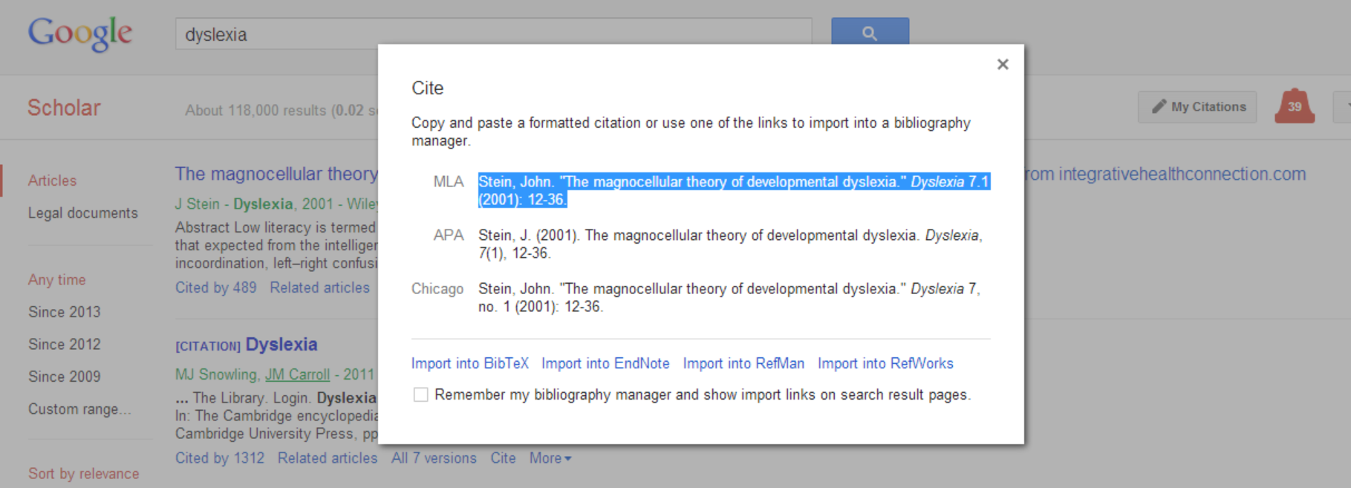Close the Cite dialog

click(x=1003, y=65)
